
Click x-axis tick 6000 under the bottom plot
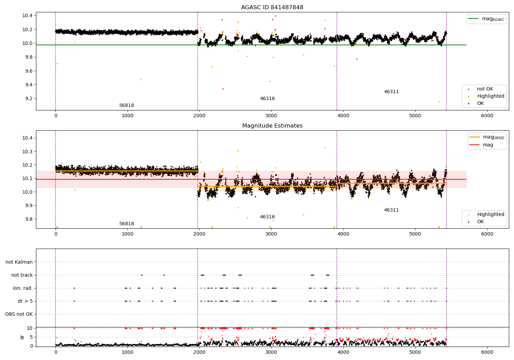coord(487,352)
